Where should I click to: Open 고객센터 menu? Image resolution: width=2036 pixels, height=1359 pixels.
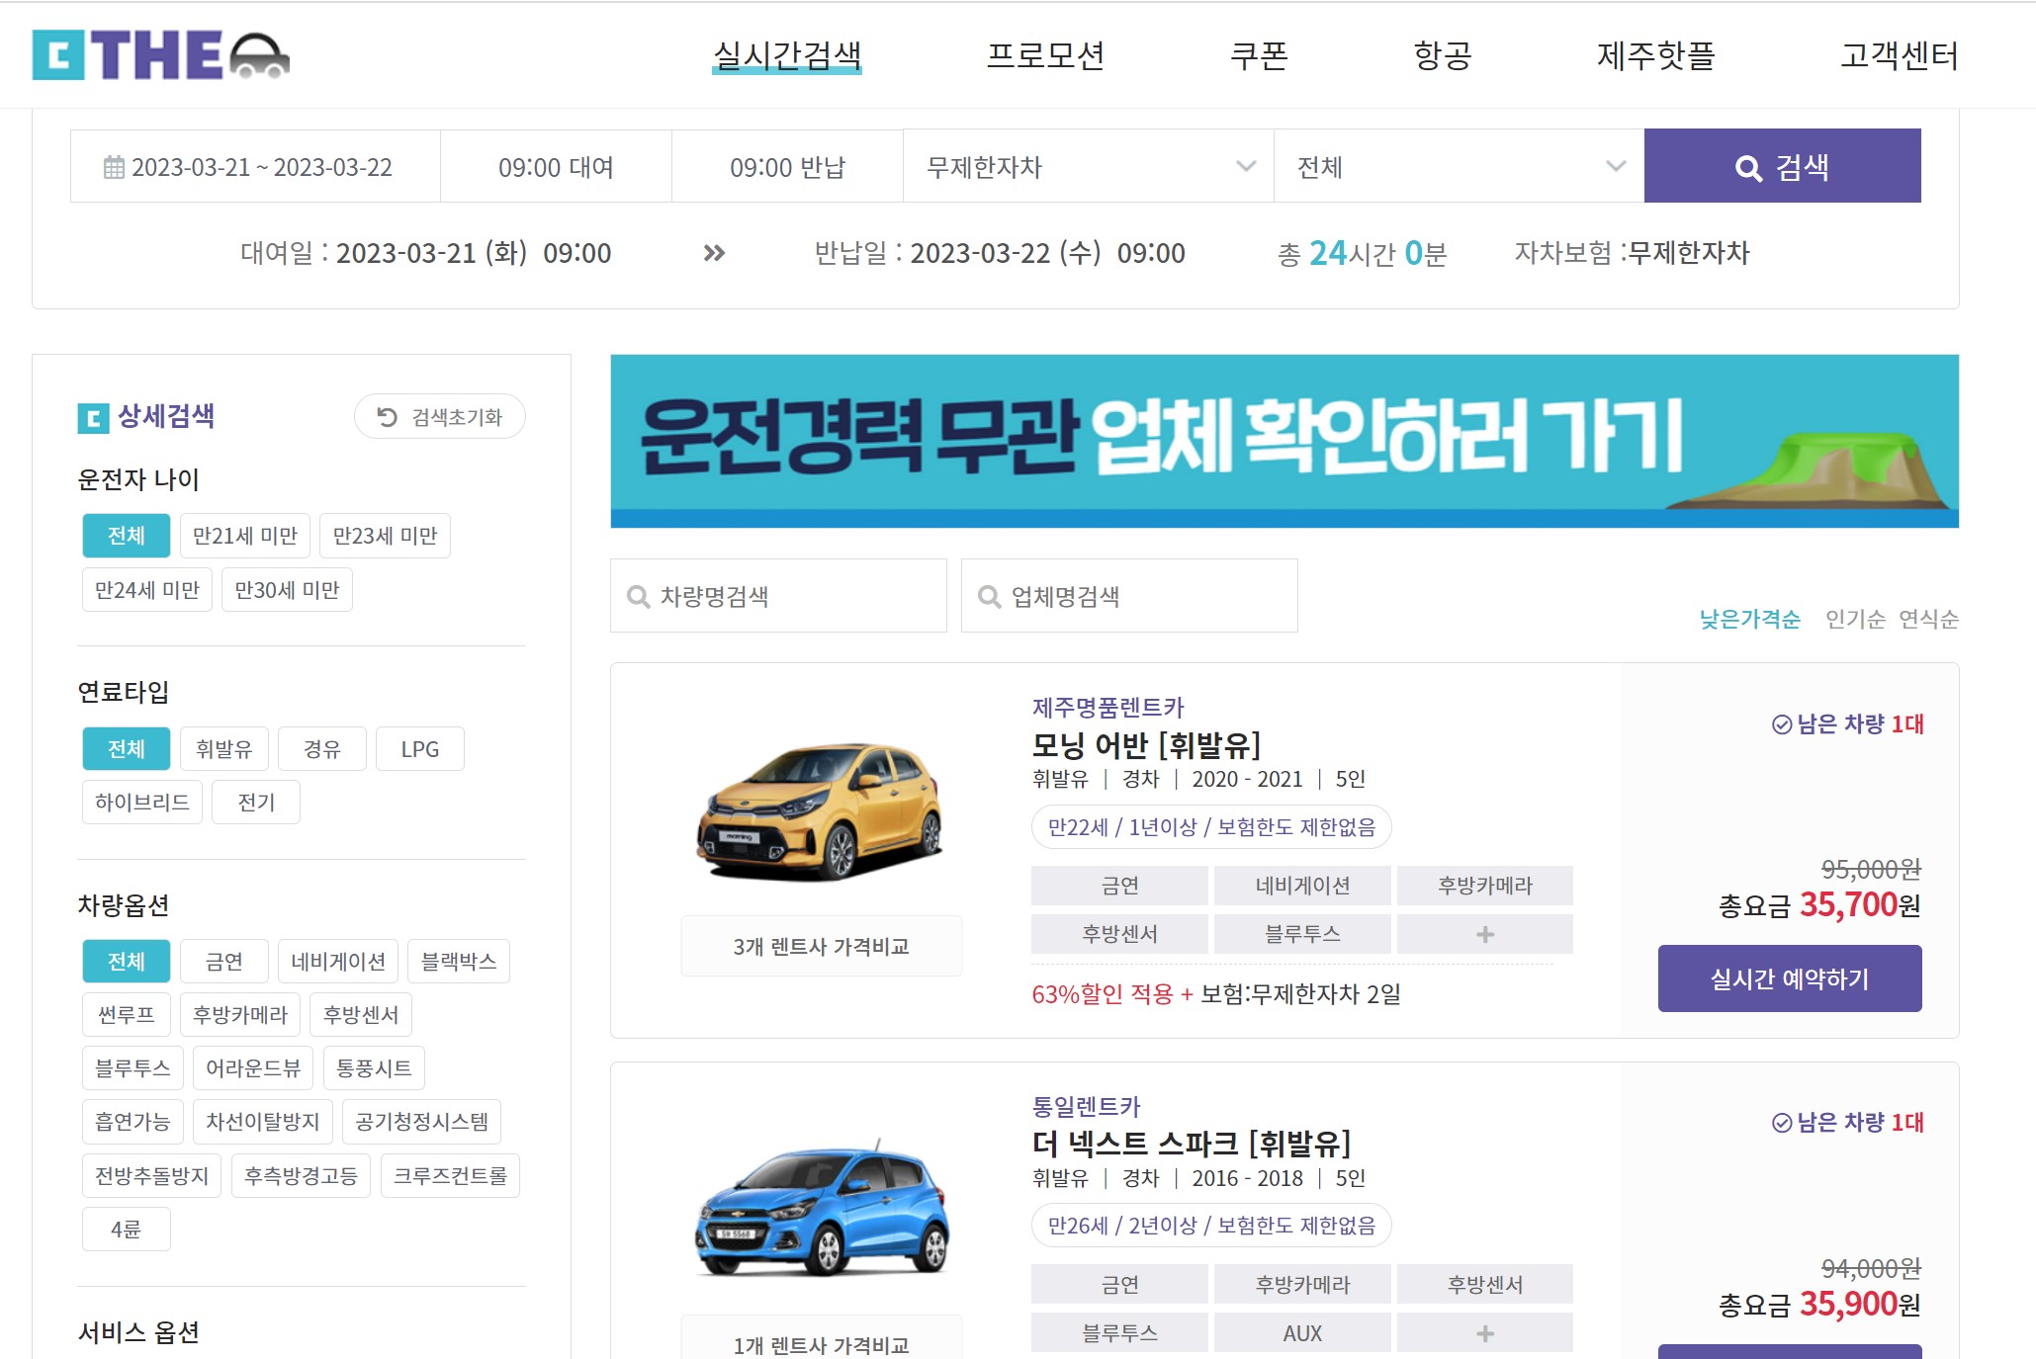tap(1899, 54)
